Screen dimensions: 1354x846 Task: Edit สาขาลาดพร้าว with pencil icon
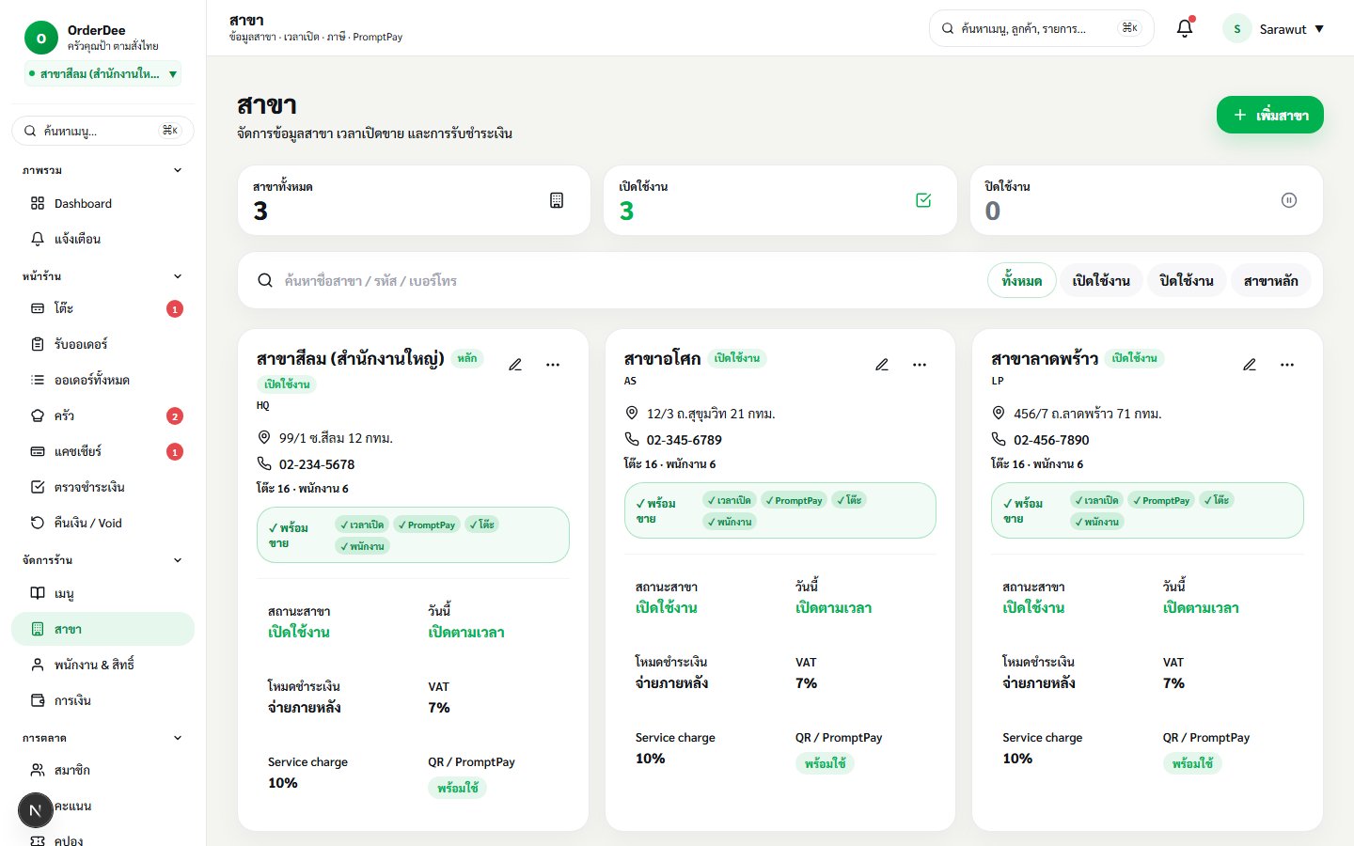click(x=1250, y=365)
